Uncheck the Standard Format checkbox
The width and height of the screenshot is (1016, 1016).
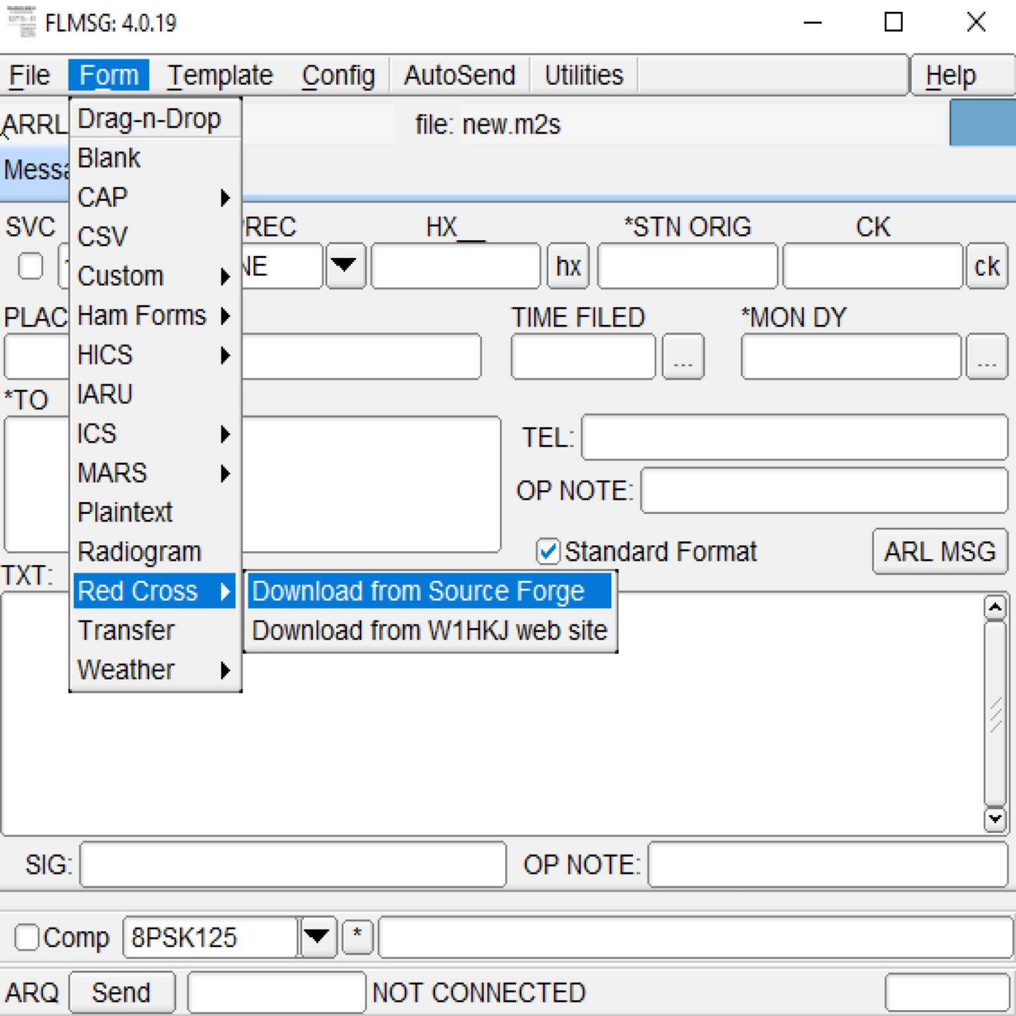coord(548,551)
